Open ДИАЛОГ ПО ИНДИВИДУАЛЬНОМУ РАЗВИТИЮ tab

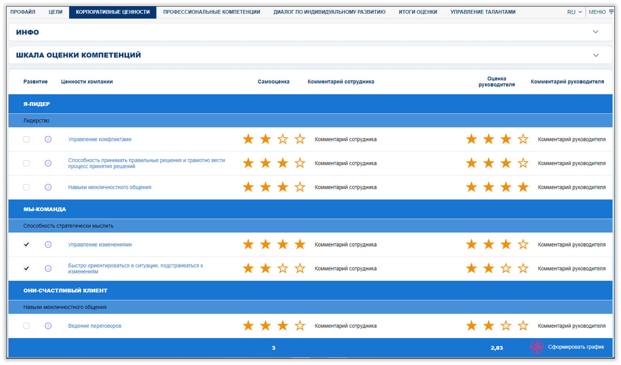pos(329,12)
